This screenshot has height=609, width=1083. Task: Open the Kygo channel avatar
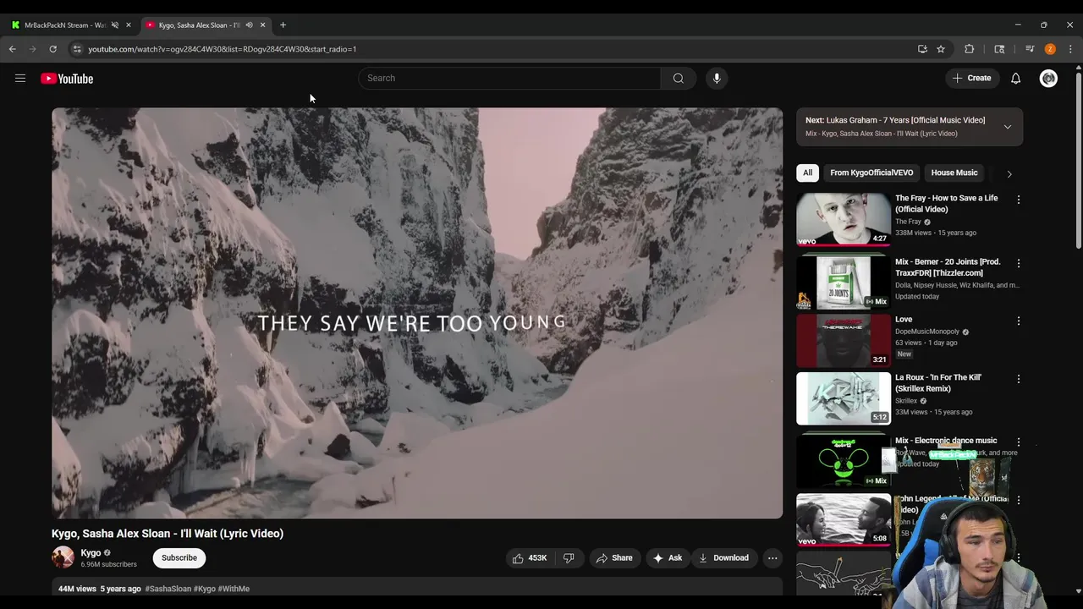pos(63,557)
